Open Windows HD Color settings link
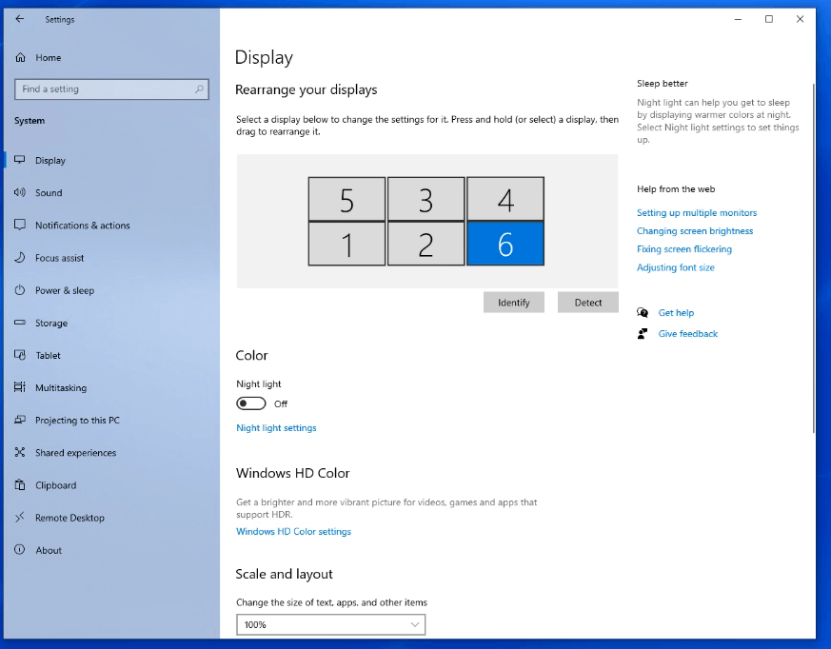 (293, 531)
